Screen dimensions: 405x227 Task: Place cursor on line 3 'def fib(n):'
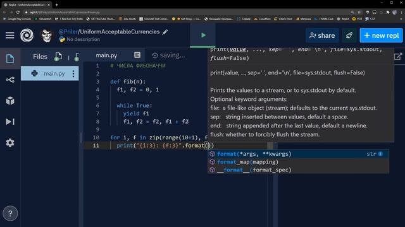(128, 81)
